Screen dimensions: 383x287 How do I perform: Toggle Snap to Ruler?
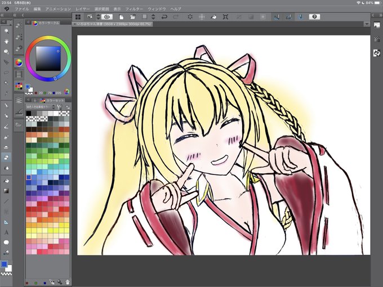277,17
